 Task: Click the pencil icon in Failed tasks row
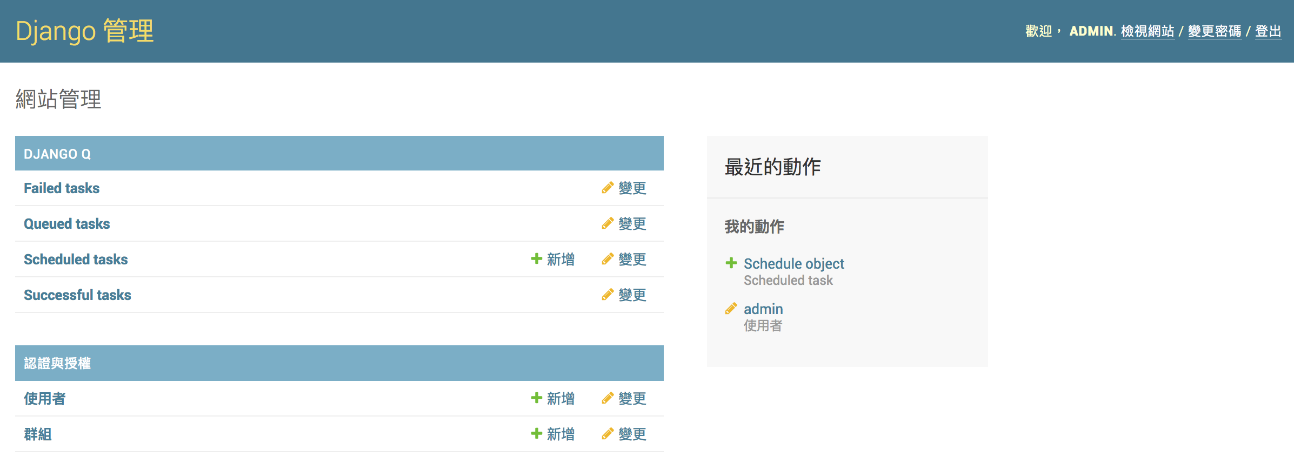608,188
